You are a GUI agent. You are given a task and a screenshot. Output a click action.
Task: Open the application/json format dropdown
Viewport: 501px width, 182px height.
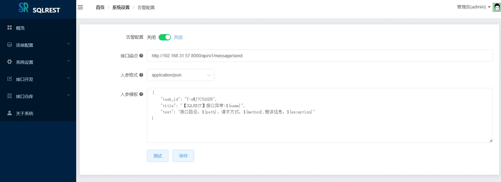point(180,75)
